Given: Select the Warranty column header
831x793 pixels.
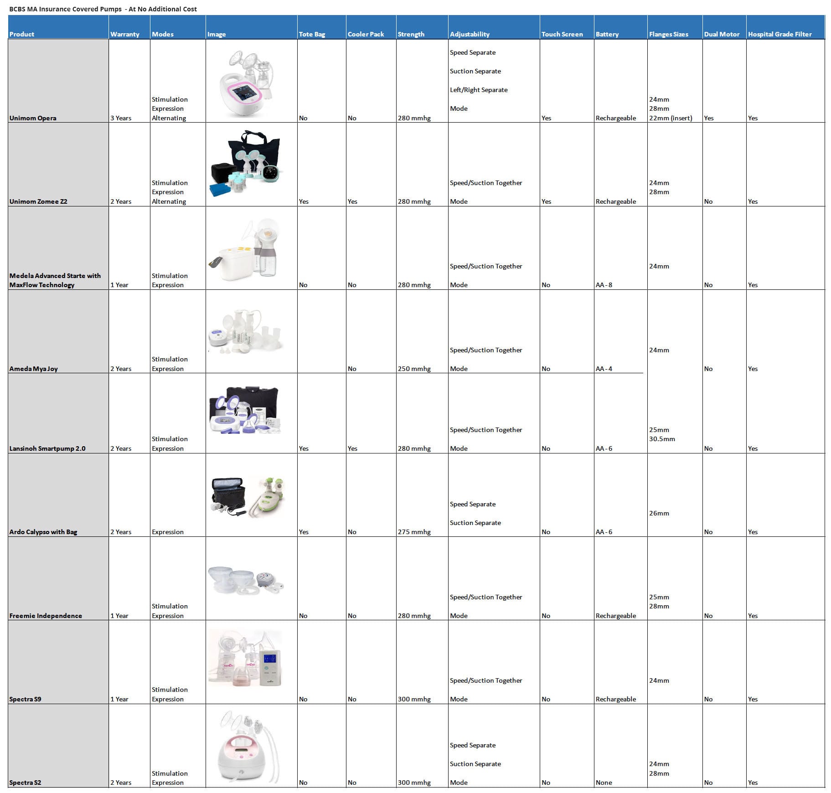Looking at the screenshot, I should point(124,34).
